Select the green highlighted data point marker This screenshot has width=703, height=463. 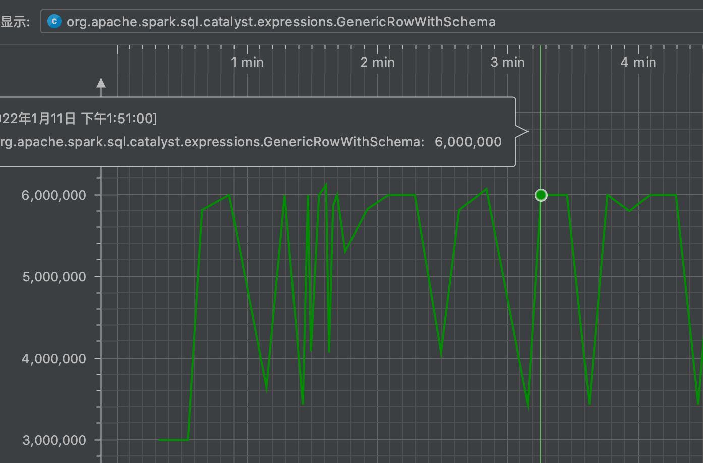tap(541, 195)
